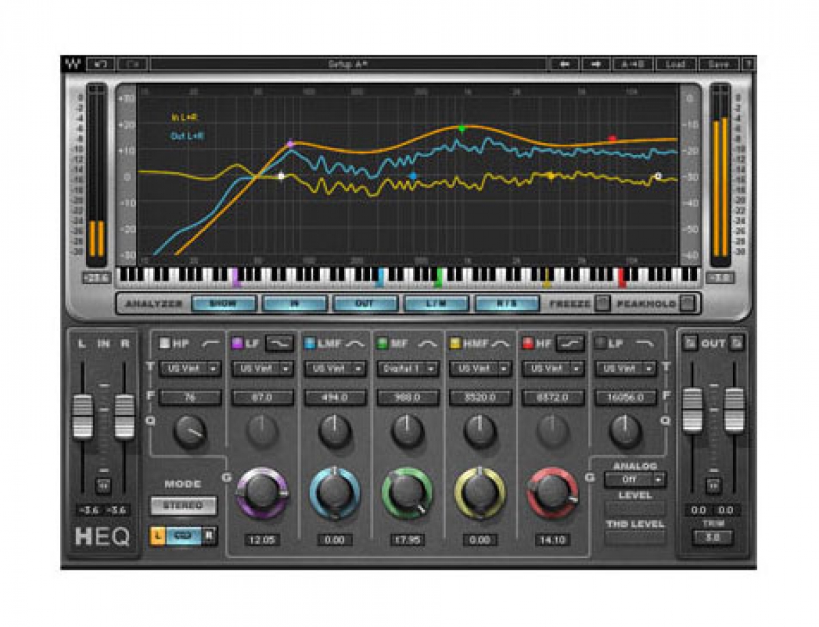
Task: Select the blue LMF marker on the graph
Action: click(x=413, y=176)
